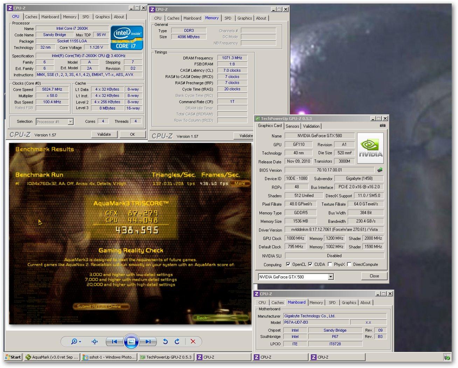Switch to Caches tab in CPU window

[31, 17]
